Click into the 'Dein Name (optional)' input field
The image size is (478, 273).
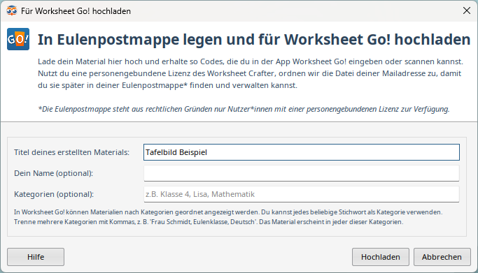tap(302, 173)
